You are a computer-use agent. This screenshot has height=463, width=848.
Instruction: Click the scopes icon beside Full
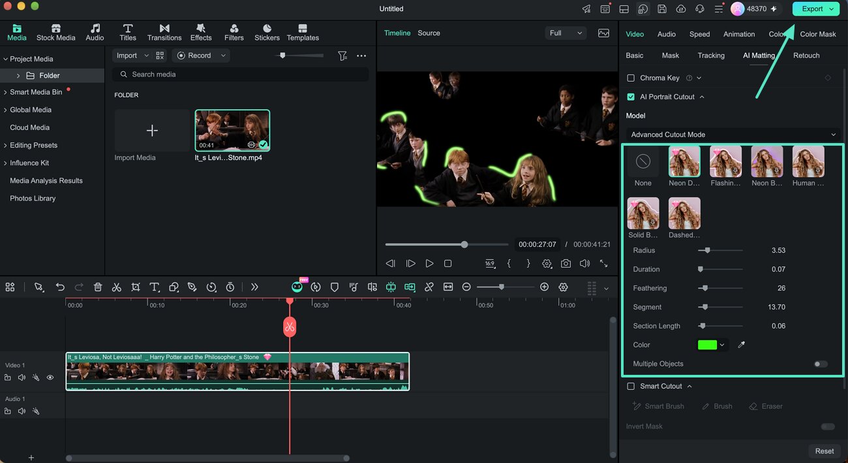pyautogui.click(x=603, y=33)
